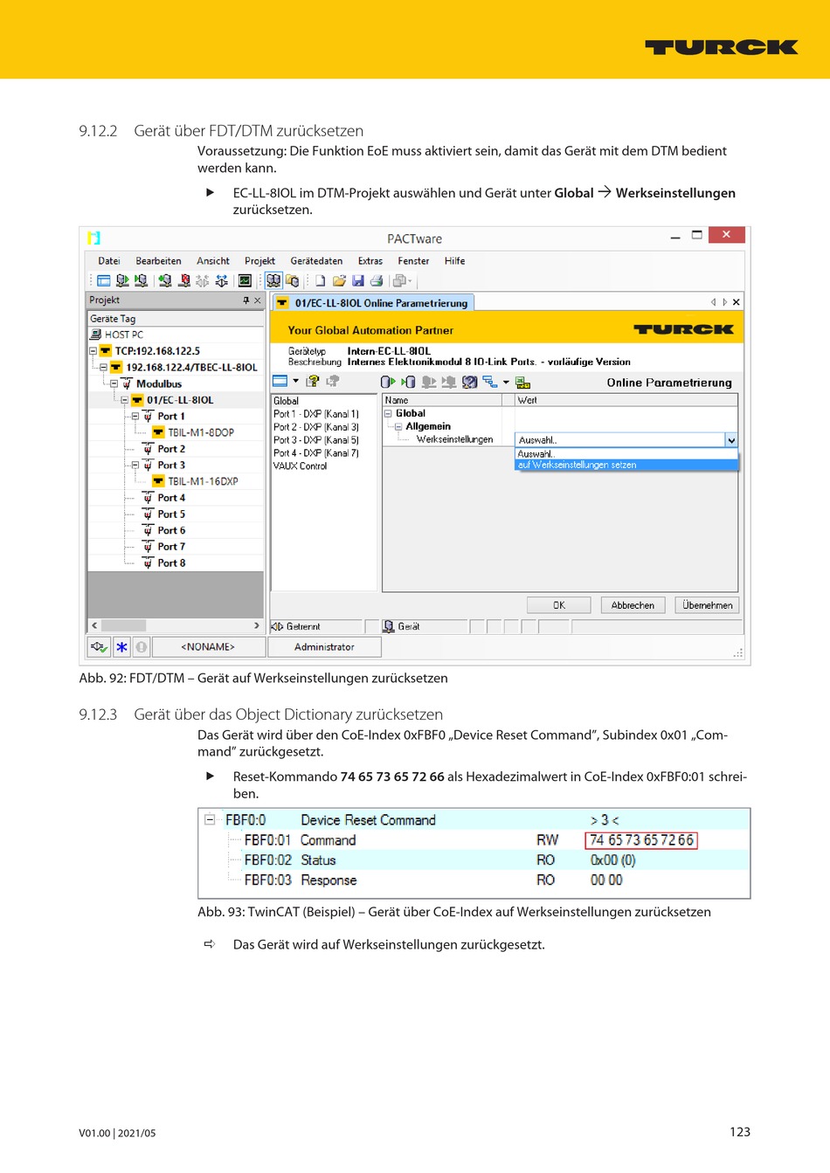
Task: Open the Gerätedaten menu
Action: pos(316,261)
